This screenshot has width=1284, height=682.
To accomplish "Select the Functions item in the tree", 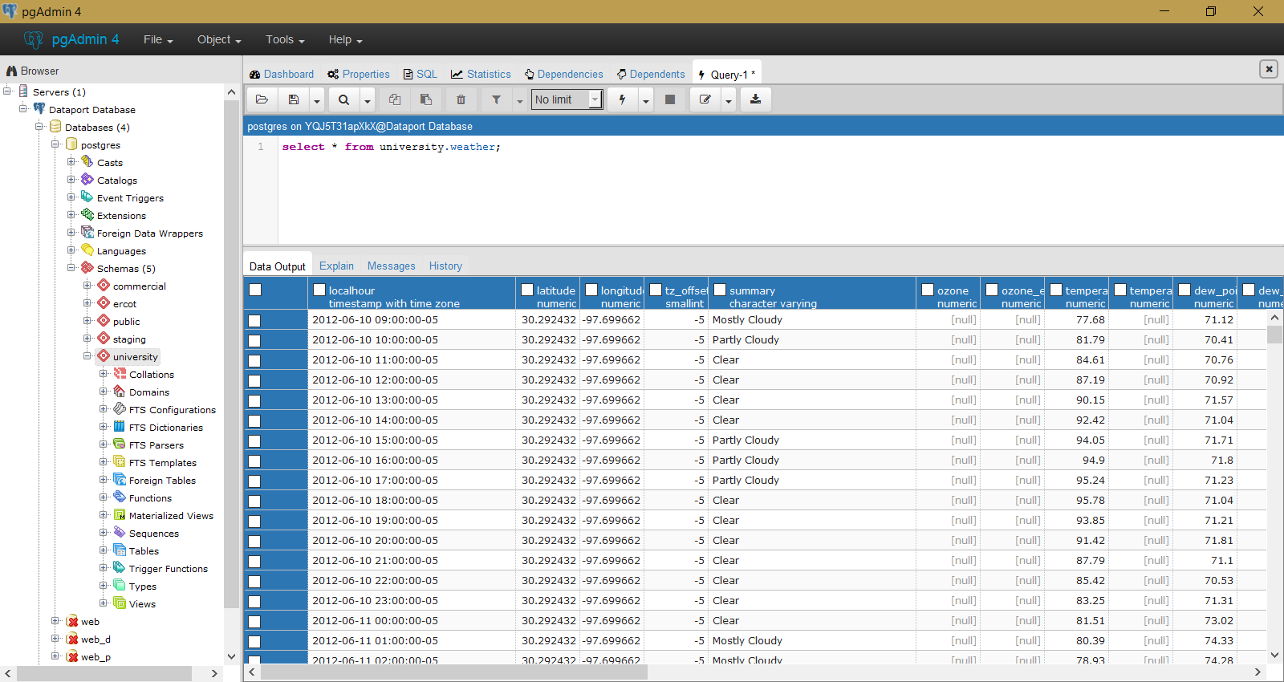I will tap(150, 498).
